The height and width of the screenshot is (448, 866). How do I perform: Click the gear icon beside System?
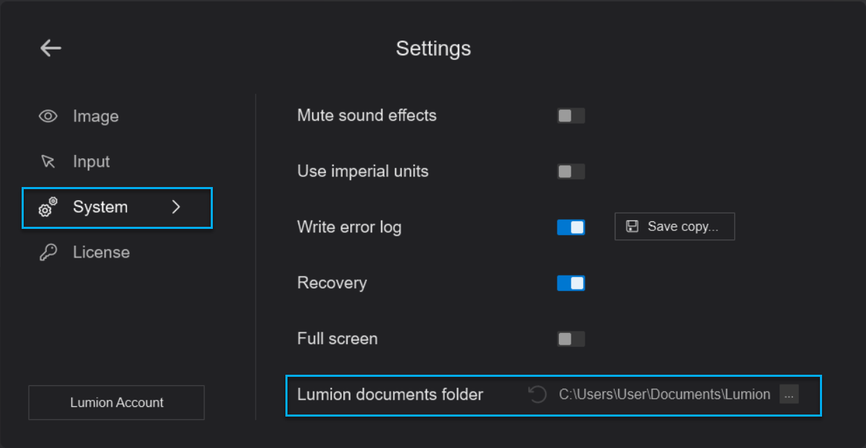47,207
